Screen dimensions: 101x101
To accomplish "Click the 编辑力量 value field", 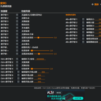I will point(98,23).
